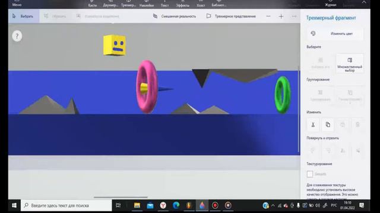Click the rotate left icon
The width and height of the screenshot is (380, 213).
click(313, 151)
